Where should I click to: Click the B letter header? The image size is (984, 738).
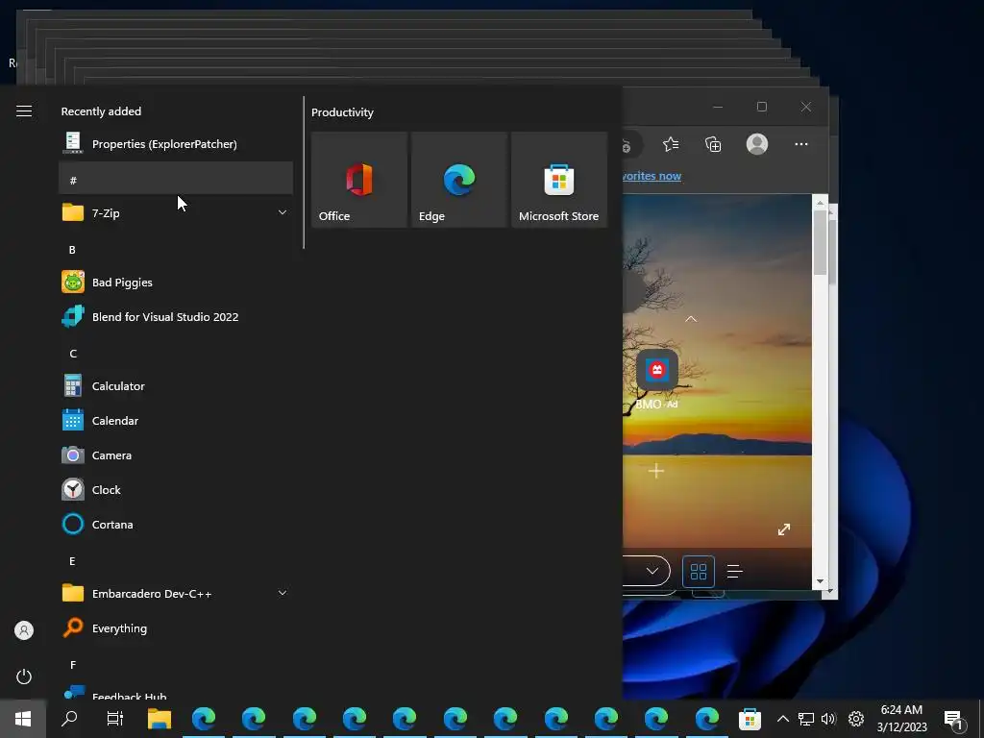click(176, 249)
